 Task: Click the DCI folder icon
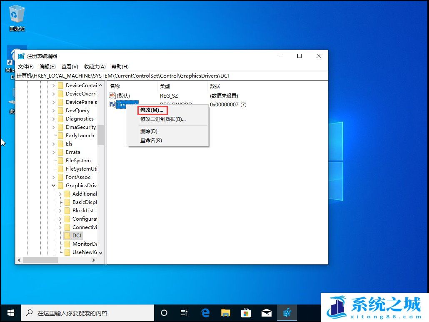click(67, 236)
